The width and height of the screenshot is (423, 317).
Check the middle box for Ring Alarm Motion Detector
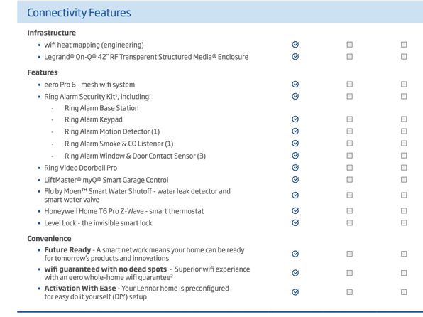click(x=350, y=131)
